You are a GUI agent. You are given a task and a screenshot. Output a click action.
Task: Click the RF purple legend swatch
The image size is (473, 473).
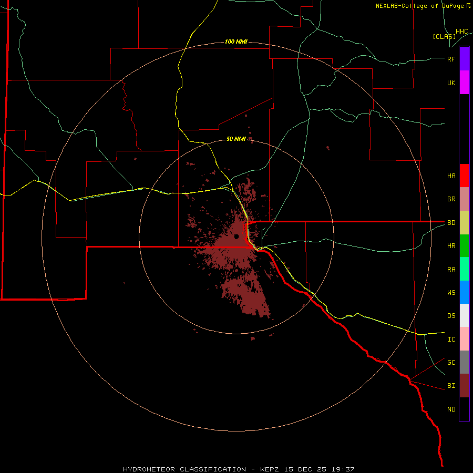tap(464, 59)
